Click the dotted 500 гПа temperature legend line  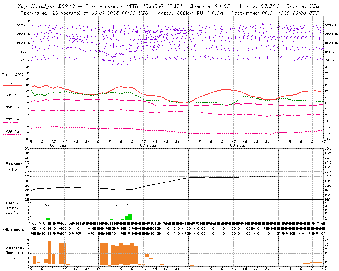(x=12, y=135)
